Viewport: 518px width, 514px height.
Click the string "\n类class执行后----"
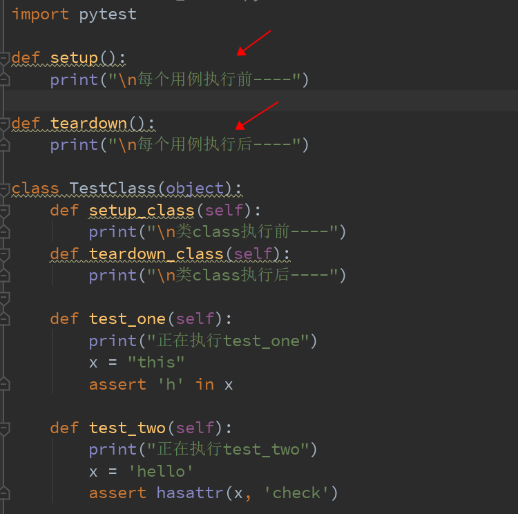[x=242, y=276]
